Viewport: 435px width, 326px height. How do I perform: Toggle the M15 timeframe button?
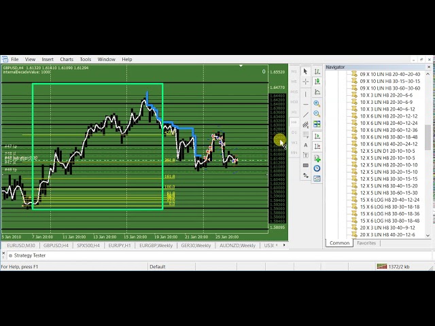(294, 92)
